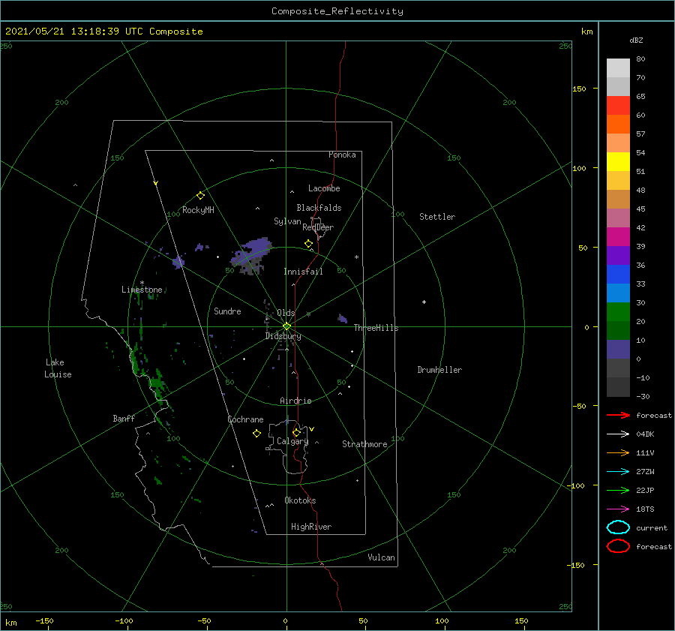This screenshot has height=631, width=675.
Task: Click the Blackfalds town label
Action: (x=319, y=208)
